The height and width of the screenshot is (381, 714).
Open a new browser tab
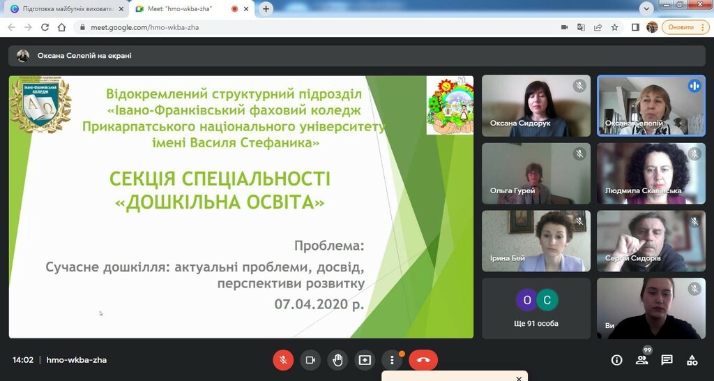(x=266, y=8)
